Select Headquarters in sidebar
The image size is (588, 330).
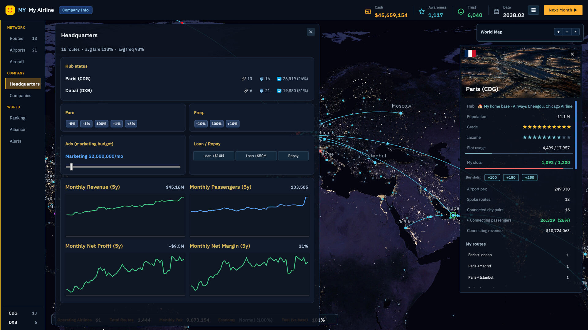pyautogui.click(x=23, y=84)
